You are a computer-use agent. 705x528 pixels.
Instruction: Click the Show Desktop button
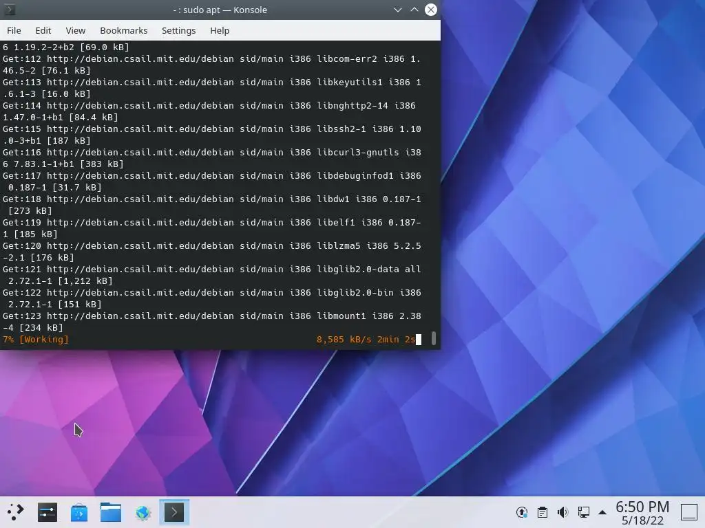coord(688,512)
